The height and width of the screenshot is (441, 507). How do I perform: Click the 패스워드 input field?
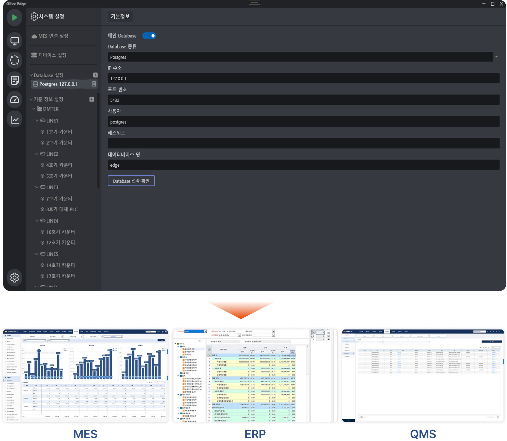tap(303, 143)
